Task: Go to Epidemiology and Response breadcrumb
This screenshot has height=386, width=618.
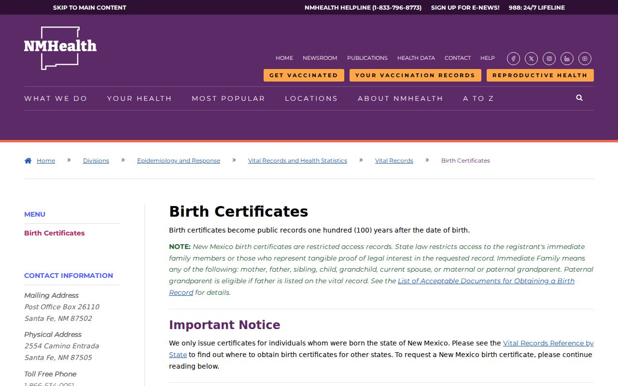Action: pos(179,161)
